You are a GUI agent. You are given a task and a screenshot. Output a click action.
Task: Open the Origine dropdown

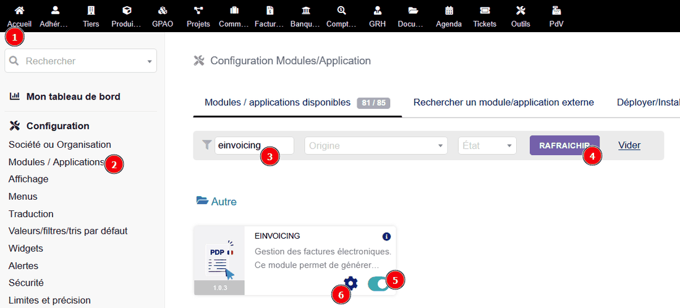coord(376,146)
